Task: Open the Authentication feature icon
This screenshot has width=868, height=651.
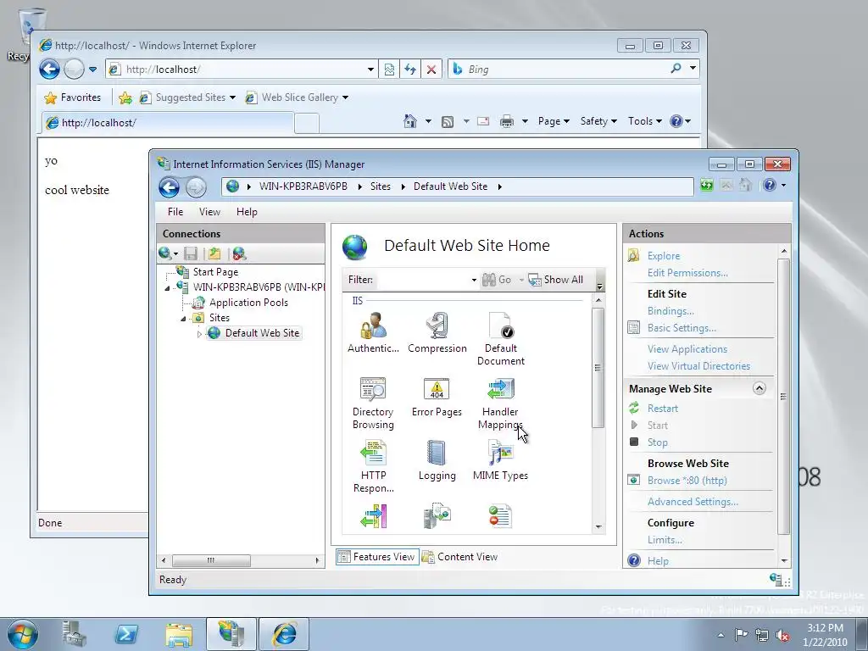Action: click(x=373, y=332)
